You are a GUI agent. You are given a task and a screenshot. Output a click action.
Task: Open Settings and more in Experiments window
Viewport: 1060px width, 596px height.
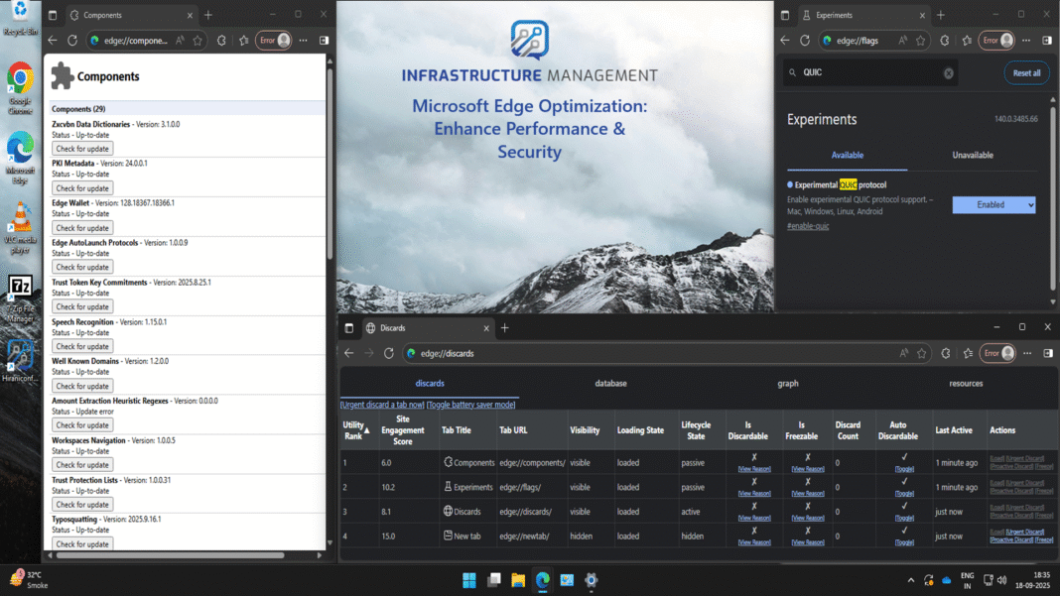pos(1026,41)
